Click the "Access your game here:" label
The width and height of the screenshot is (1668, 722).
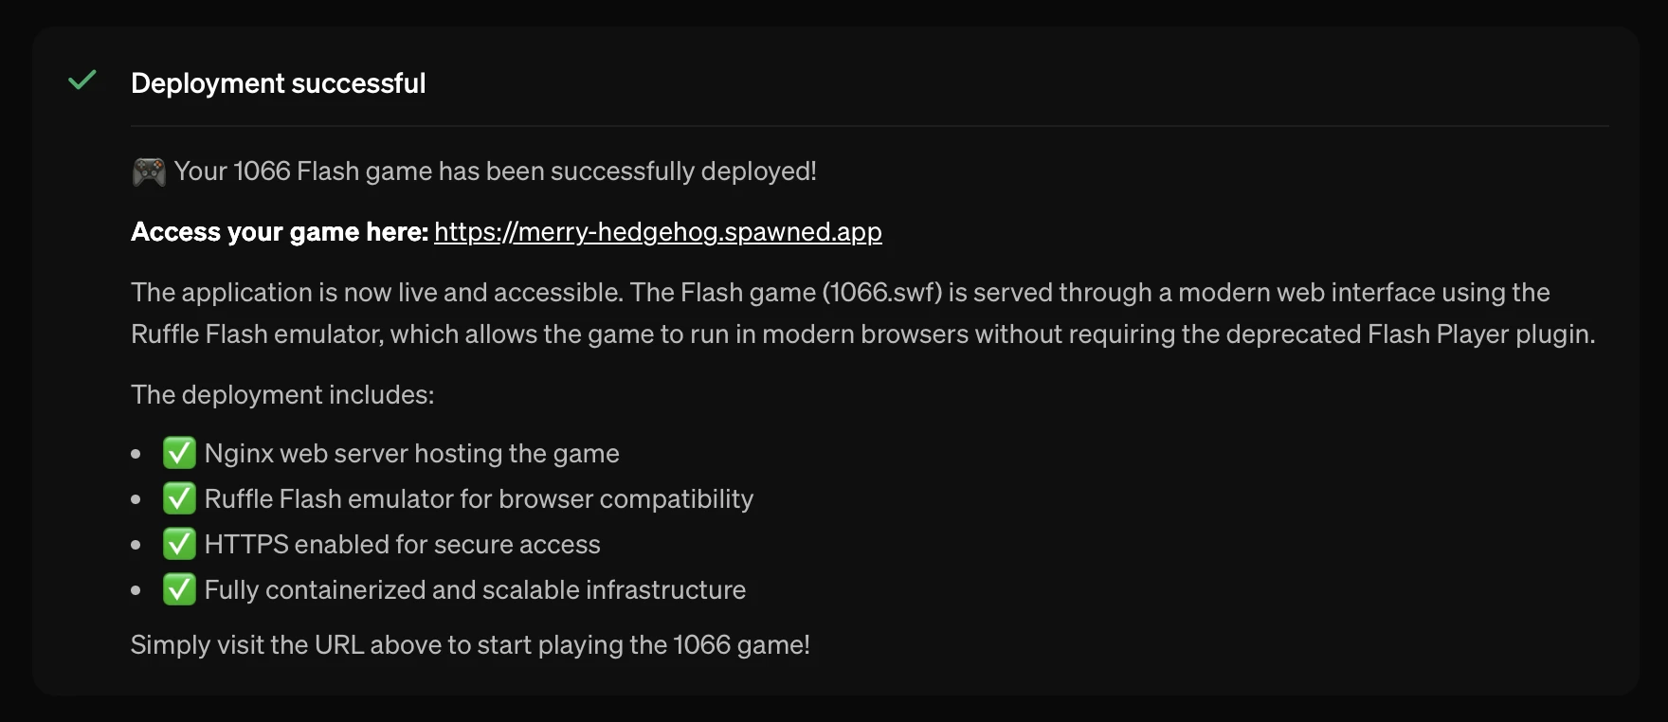(280, 232)
